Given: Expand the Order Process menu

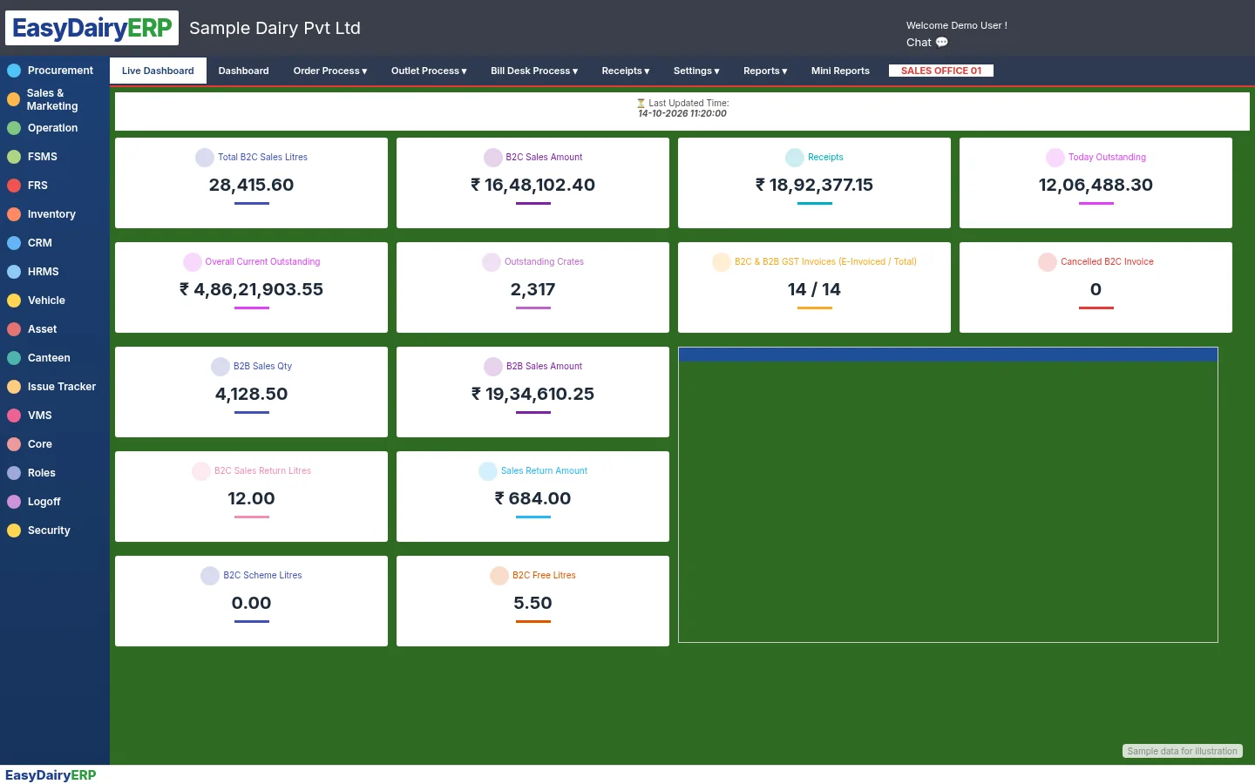Looking at the screenshot, I should (330, 71).
